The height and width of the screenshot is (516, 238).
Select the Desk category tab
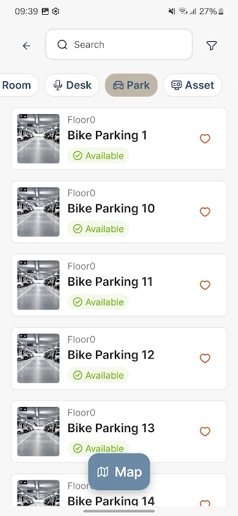coord(72,85)
